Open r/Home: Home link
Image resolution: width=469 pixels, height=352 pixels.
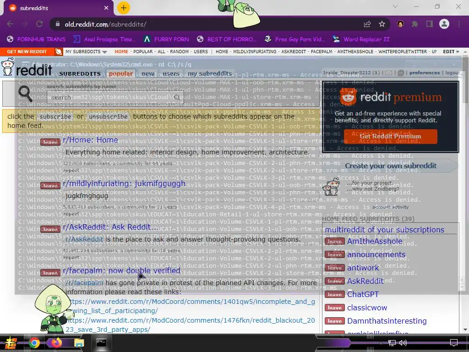90,140
